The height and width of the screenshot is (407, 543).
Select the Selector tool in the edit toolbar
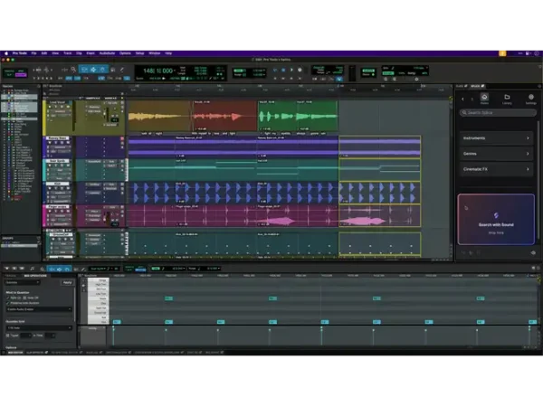click(x=93, y=70)
